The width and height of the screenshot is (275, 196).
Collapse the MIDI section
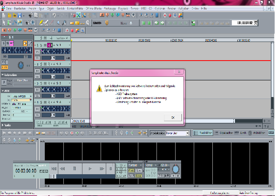[3, 91]
